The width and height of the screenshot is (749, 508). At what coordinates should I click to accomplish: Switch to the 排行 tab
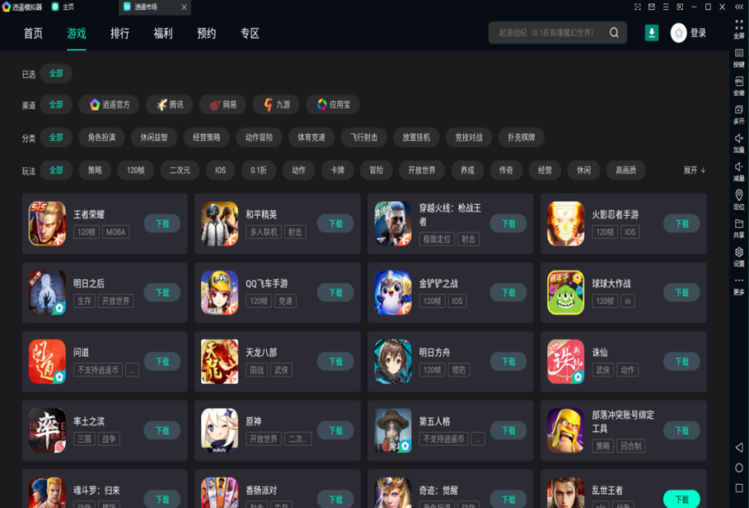(x=120, y=33)
